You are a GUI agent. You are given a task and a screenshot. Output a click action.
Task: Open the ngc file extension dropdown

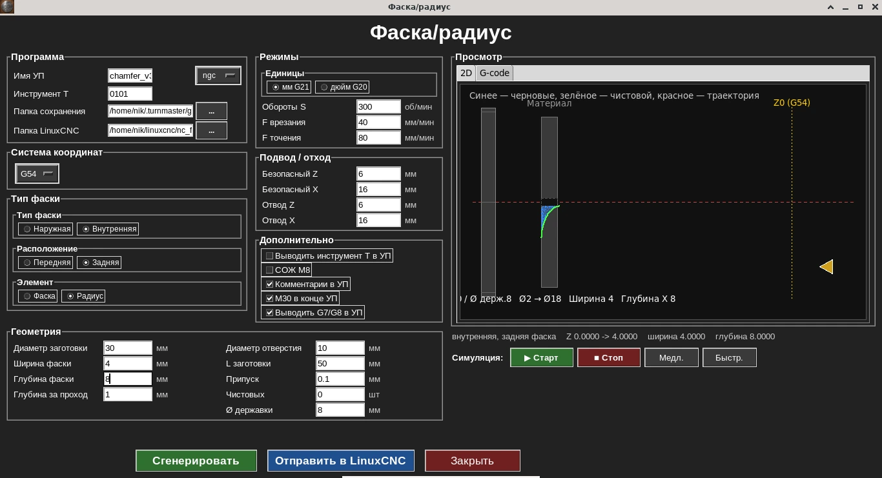coord(218,75)
